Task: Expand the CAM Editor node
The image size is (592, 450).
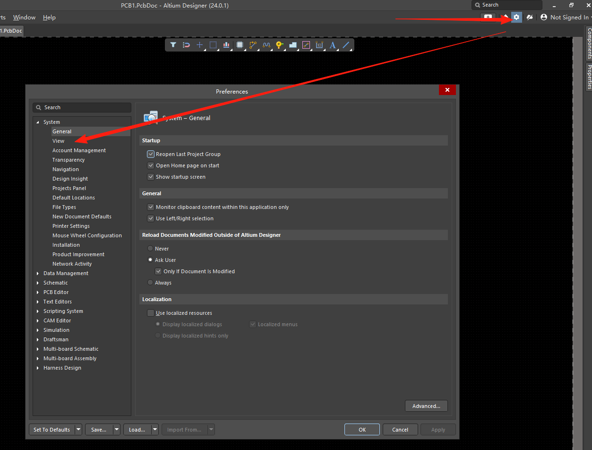Action: (38, 320)
